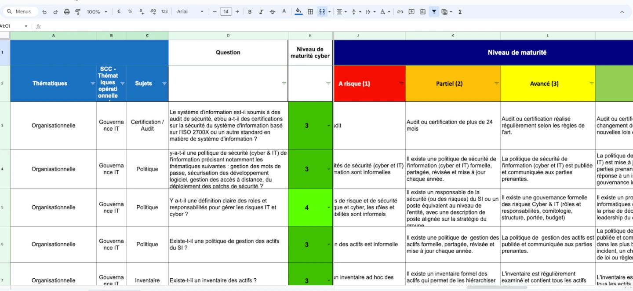Apply percent format
Viewport: 633px width, 291px height.
pyautogui.click(x=130, y=12)
